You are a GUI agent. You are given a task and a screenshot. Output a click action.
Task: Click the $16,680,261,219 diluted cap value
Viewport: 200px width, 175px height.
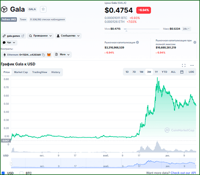166,48
